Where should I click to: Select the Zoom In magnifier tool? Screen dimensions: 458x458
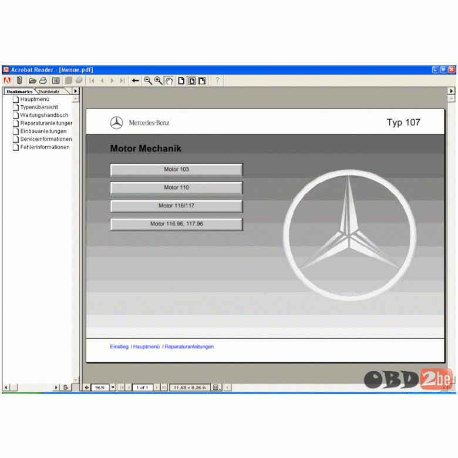coord(159,80)
